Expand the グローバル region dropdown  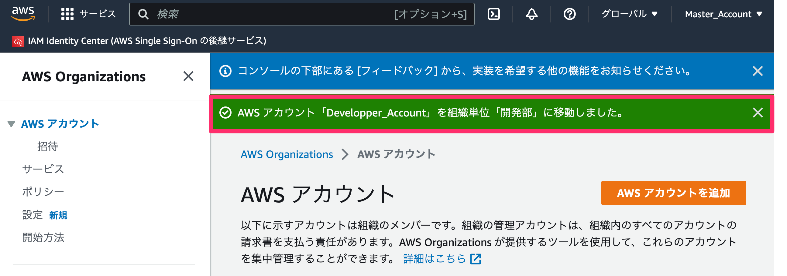(629, 14)
